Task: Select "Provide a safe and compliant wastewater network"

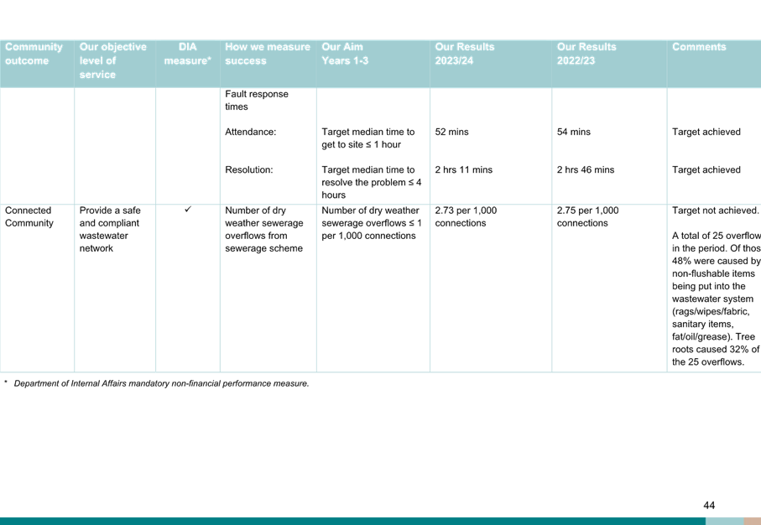Action: 110,230
